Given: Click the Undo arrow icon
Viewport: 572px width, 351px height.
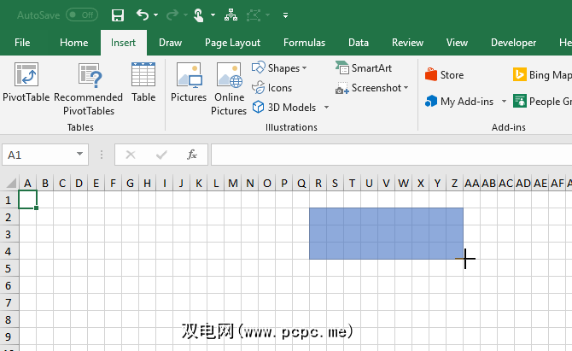Looking at the screenshot, I should (x=142, y=15).
